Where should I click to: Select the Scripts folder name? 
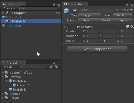(x=14, y=98)
